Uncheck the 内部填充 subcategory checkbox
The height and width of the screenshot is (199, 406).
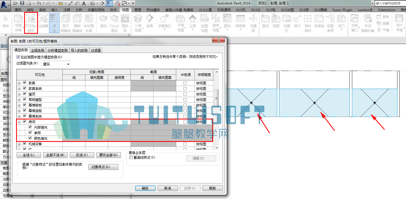[x=30, y=127]
